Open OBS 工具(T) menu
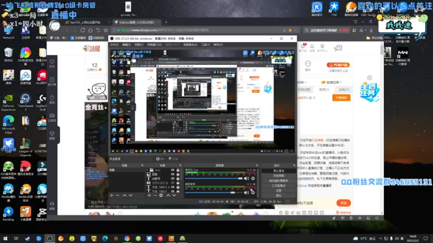This screenshot has width=433, height=243. click(x=206, y=45)
